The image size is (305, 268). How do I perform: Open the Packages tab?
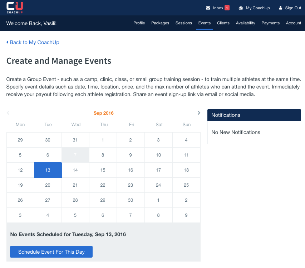pyautogui.click(x=160, y=23)
